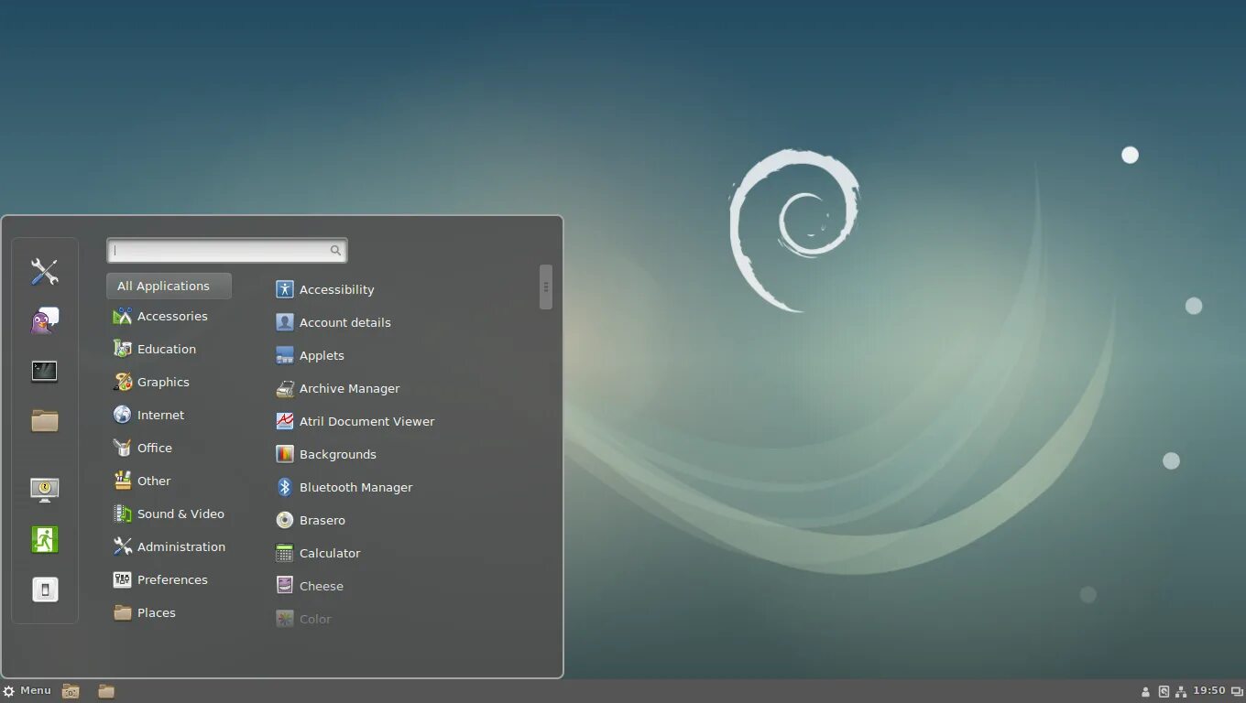The height and width of the screenshot is (703, 1246).
Task: Open the Terminal favorite icon
Action: click(44, 371)
